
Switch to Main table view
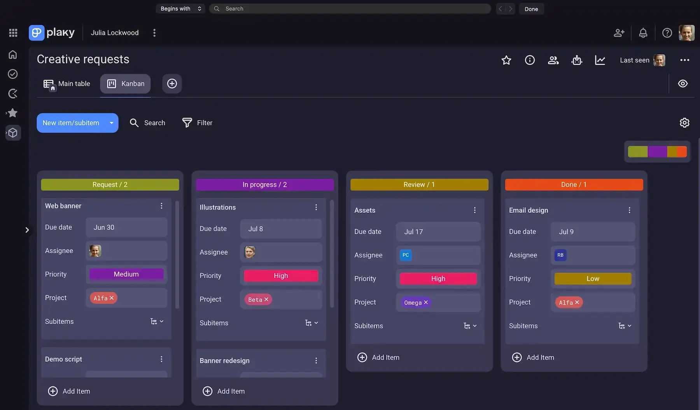coord(67,84)
